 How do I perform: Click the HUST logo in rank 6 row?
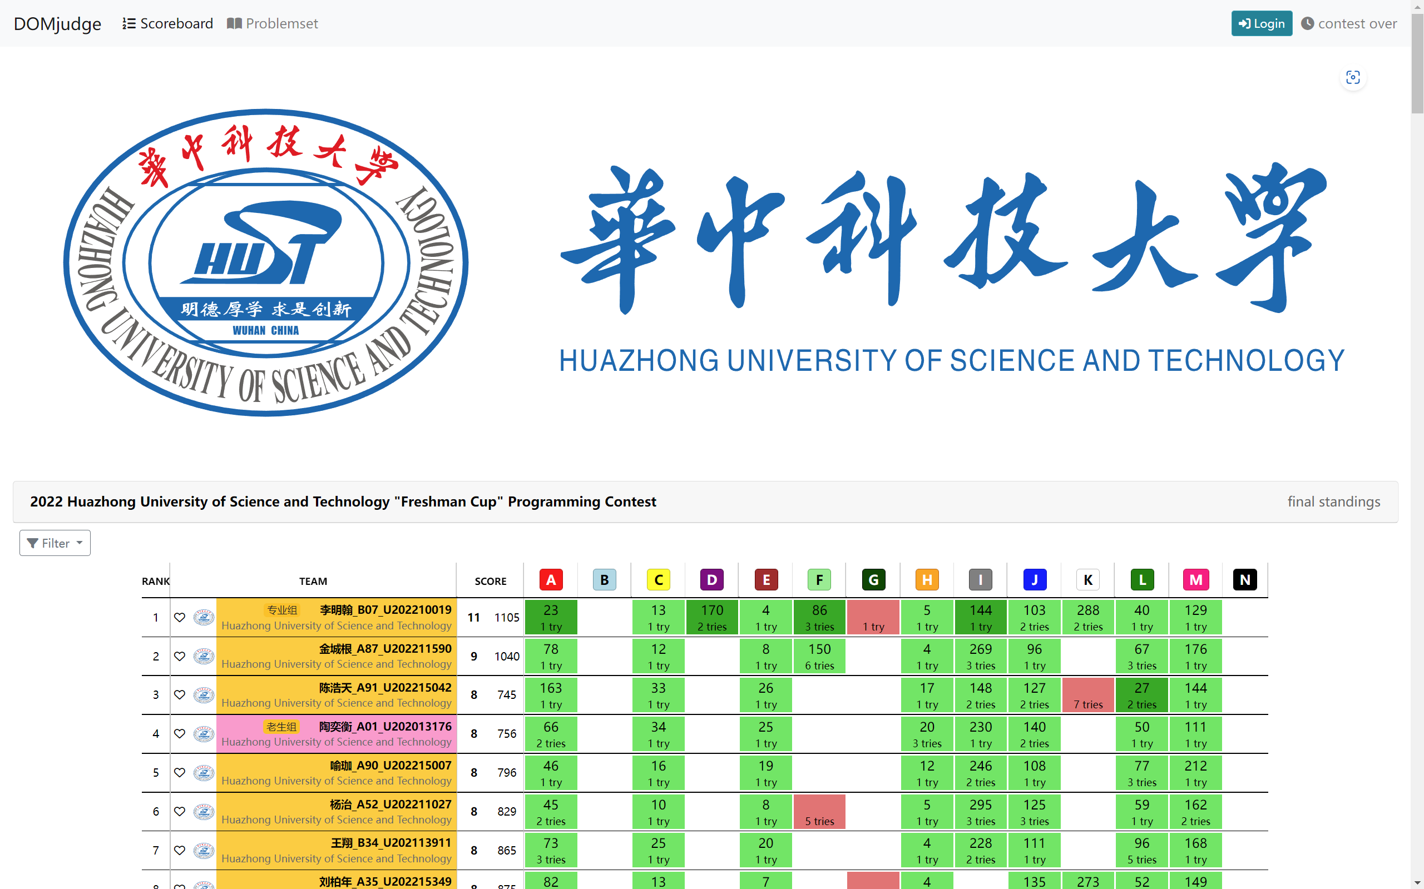(x=204, y=811)
